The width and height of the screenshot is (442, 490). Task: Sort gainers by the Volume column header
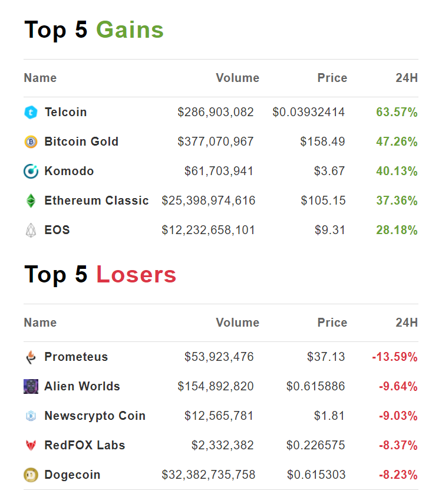[x=238, y=78]
